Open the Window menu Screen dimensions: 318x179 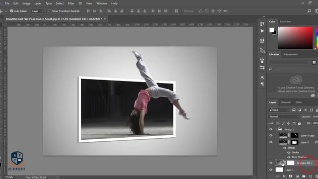[101, 3]
